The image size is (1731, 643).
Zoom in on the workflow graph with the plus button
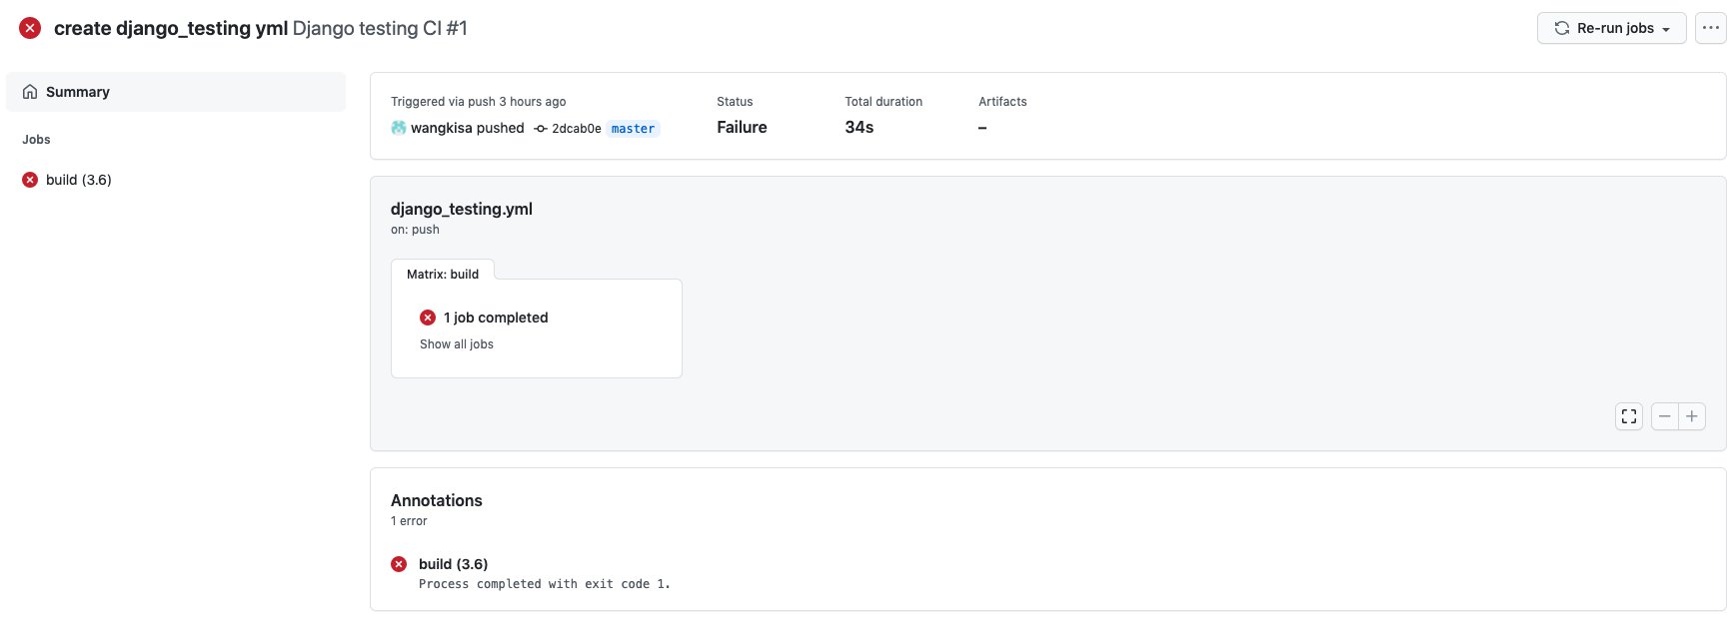point(1692,416)
